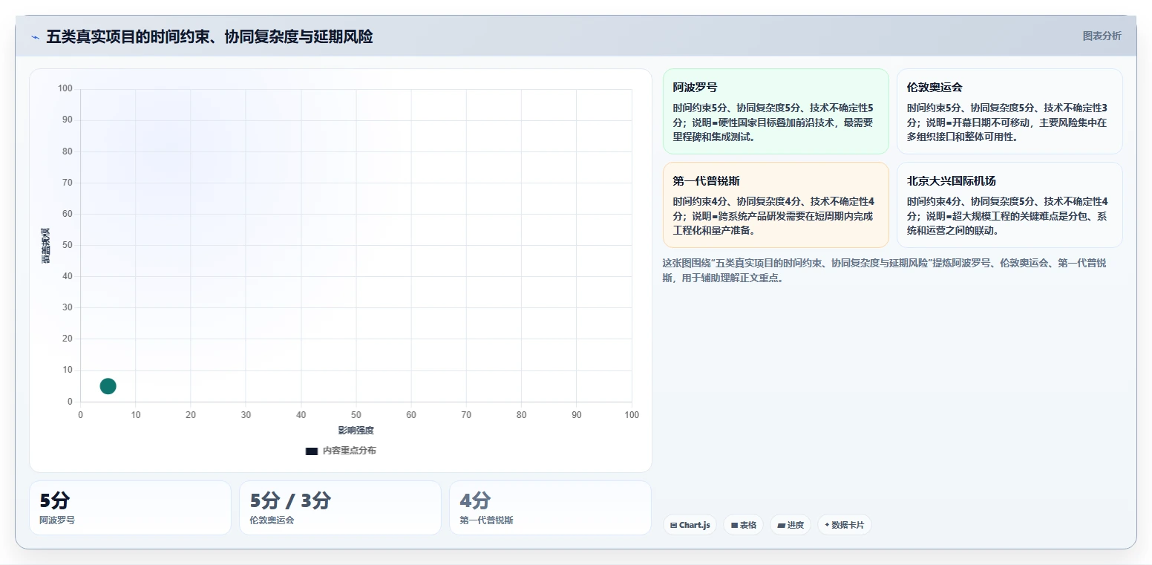Click the 5分 阿波罗号 stat card
The height and width of the screenshot is (565, 1152).
pos(130,508)
